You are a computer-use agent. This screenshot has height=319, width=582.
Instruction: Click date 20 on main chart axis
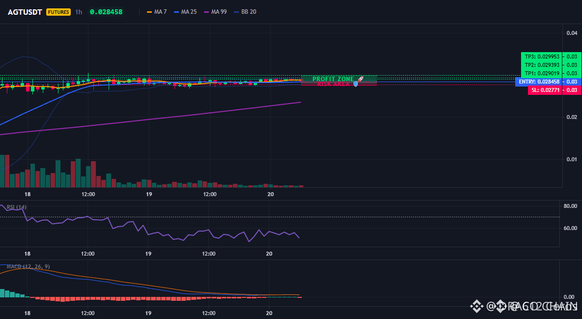pos(270,194)
